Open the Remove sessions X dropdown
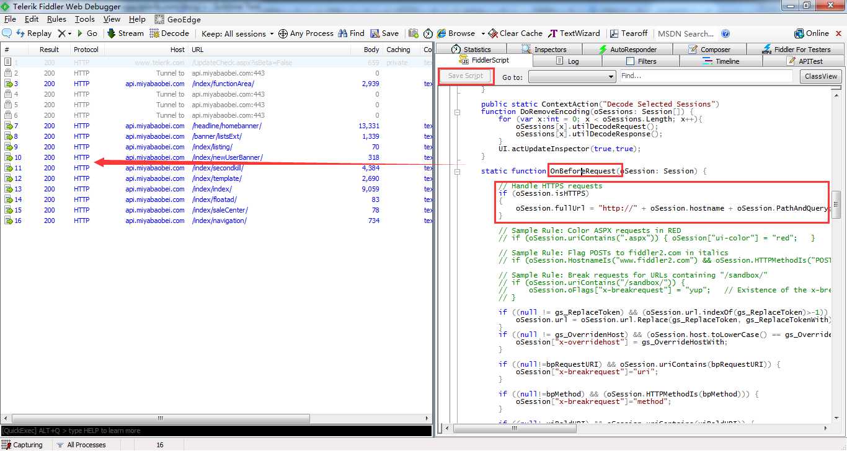This screenshot has width=847, height=451. [x=64, y=33]
